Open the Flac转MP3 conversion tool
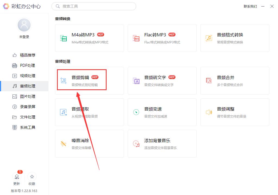The width and height of the screenshot is (278, 195). 162,38
